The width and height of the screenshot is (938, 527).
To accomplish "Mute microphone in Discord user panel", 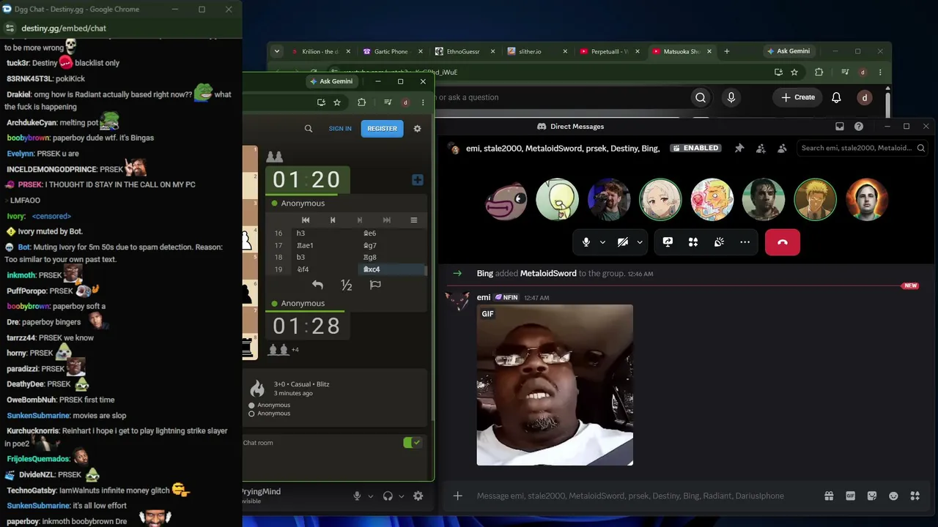I will (x=357, y=496).
